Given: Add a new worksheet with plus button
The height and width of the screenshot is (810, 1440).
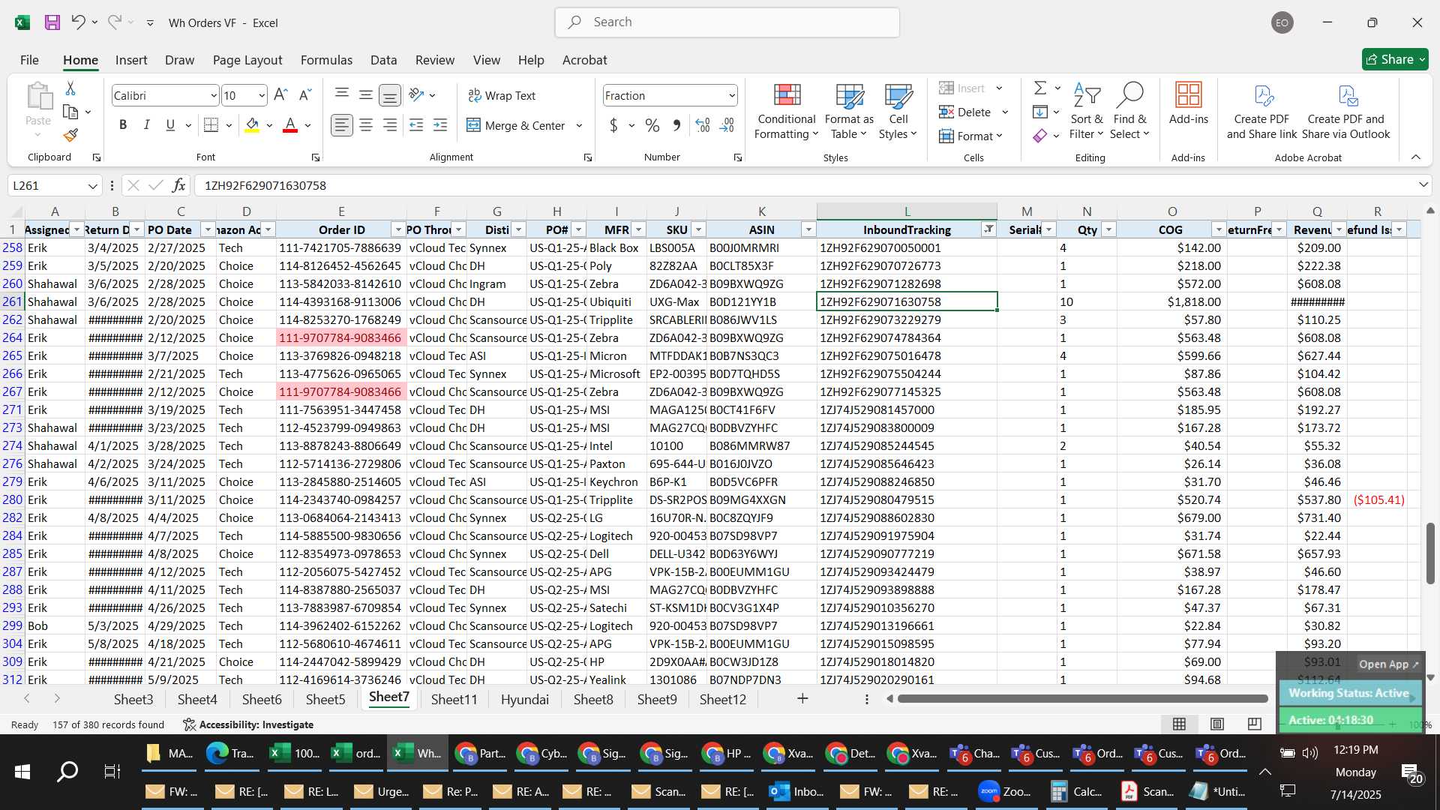Looking at the screenshot, I should point(802,699).
